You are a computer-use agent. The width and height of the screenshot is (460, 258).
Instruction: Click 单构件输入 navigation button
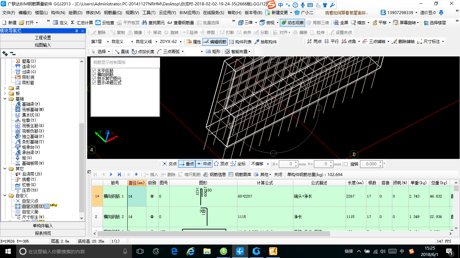[43, 226]
